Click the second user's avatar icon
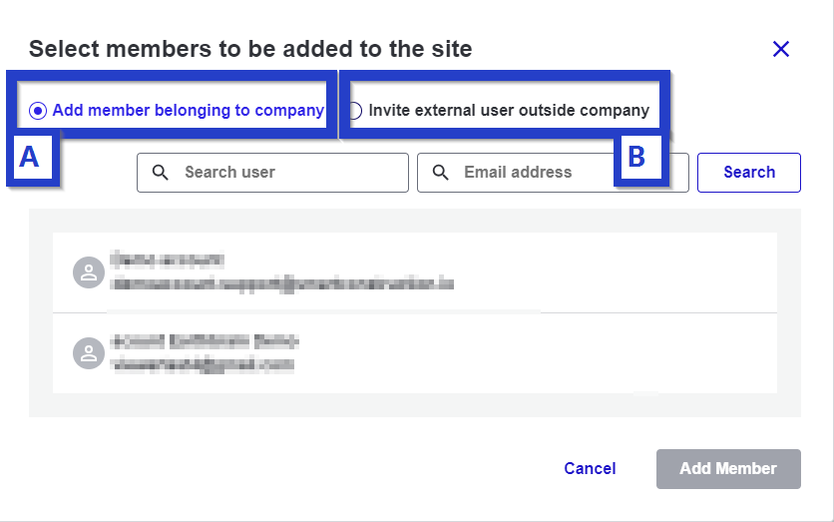 [89, 353]
